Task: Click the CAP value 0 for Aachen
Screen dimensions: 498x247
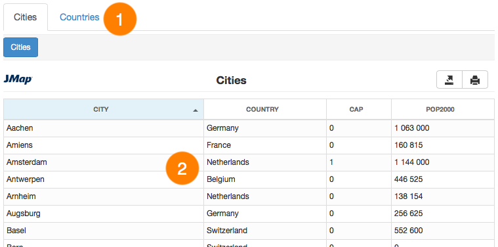Action: [331, 128]
